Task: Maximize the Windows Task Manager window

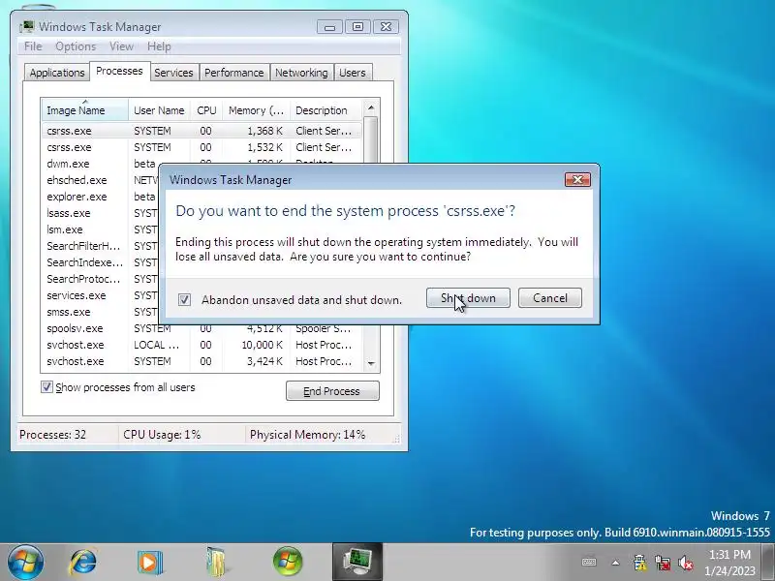Action: click(x=357, y=27)
